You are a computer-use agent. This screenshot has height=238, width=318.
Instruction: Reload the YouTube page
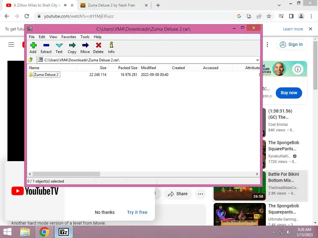pos(27,16)
